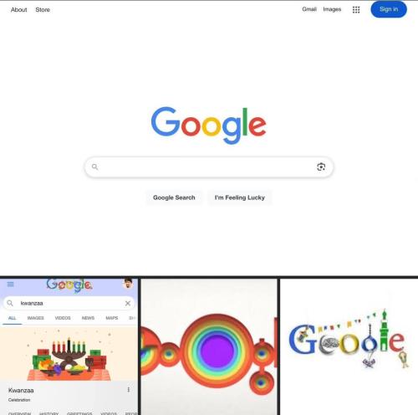Click the I'm Feeling Lucky button
The image size is (418, 415).
(x=240, y=197)
